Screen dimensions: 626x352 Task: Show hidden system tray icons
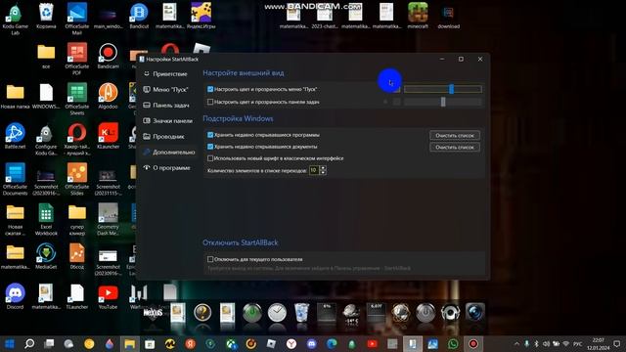point(516,343)
